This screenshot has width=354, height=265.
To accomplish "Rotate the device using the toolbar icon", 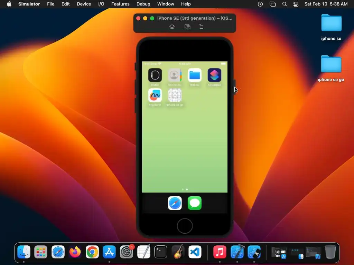I will click(201, 27).
